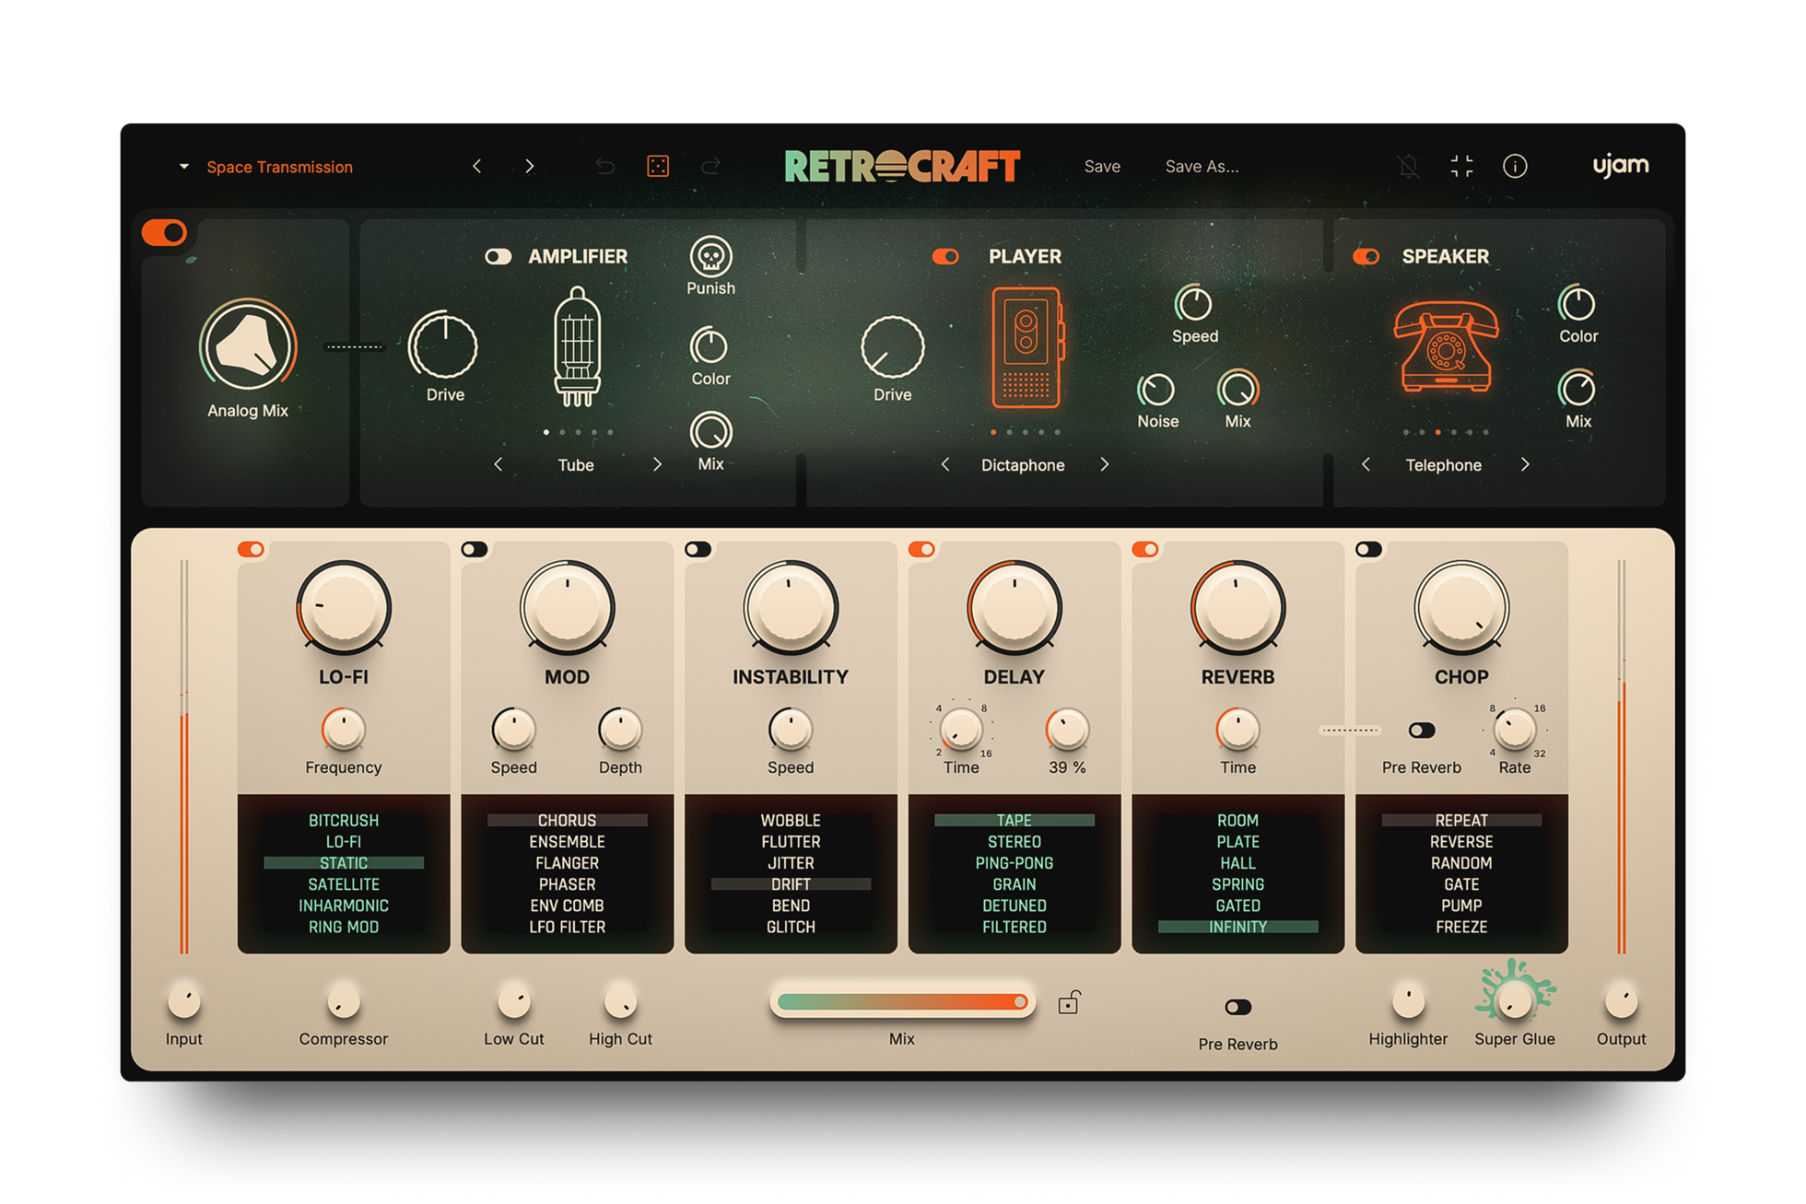Turn off the REVERB module toggle
Screen dimensions: 1806x1204
point(1145,549)
